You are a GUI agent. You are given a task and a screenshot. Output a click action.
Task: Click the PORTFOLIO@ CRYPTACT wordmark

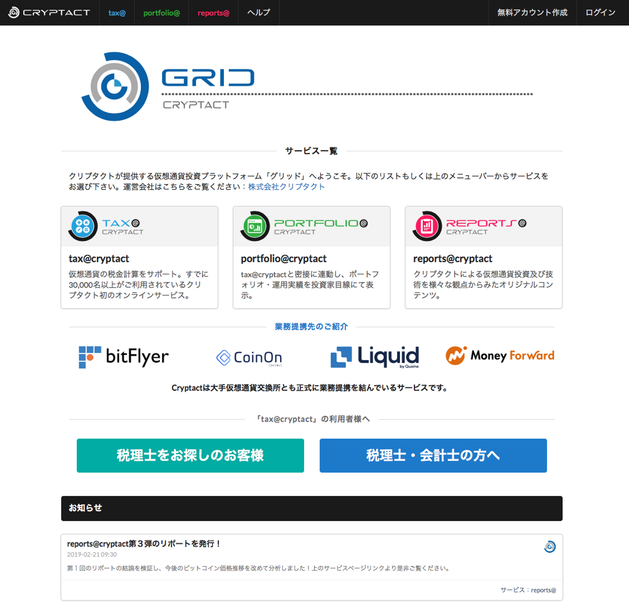pyautogui.click(x=321, y=227)
